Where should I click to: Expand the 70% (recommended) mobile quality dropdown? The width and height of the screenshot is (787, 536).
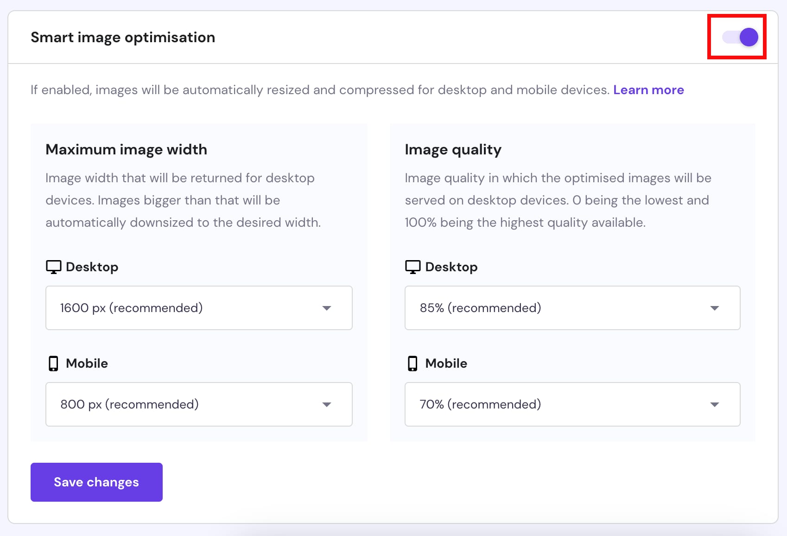coord(572,404)
